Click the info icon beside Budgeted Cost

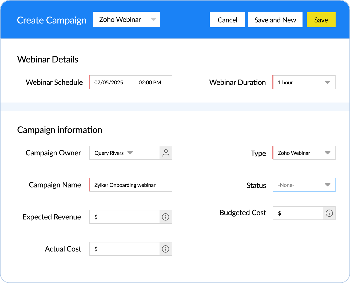pos(329,213)
